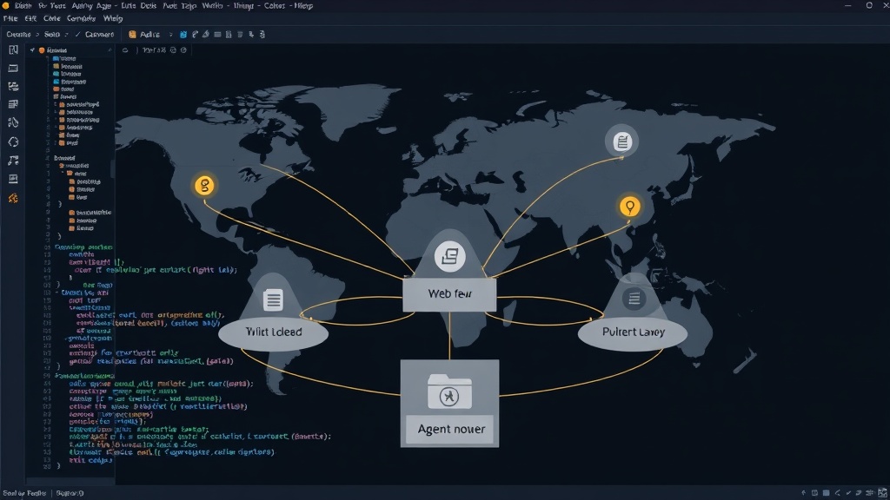Open the Fite menu in the menu bar
The image size is (890, 500).
[x=10, y=18]
